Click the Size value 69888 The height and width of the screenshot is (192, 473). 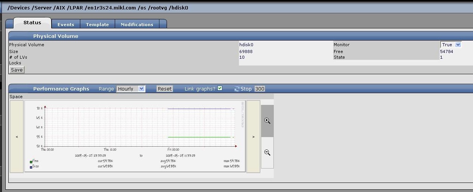pos(246,52)
